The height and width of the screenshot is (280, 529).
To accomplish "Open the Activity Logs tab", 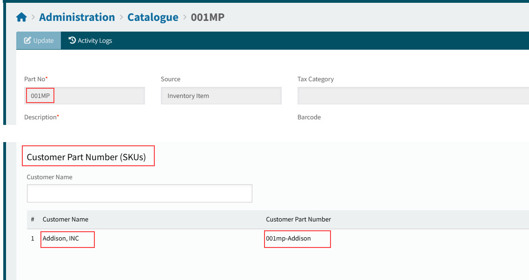I will pyautogui.click(x=91, y=40).
